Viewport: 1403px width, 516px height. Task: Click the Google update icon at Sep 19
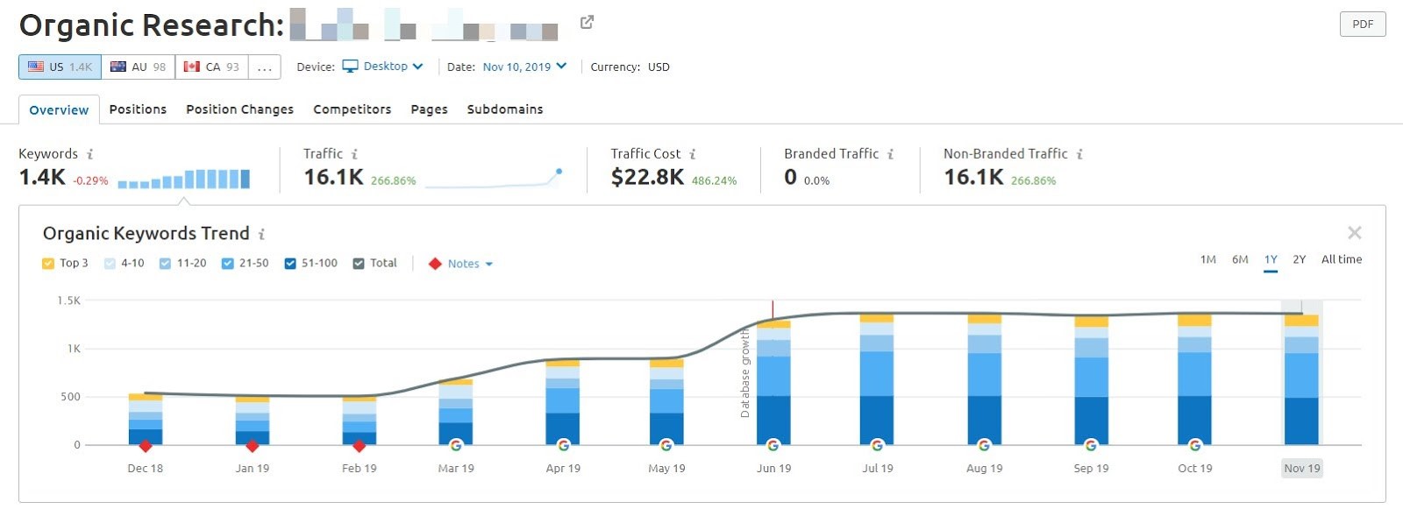[1091, 445]
